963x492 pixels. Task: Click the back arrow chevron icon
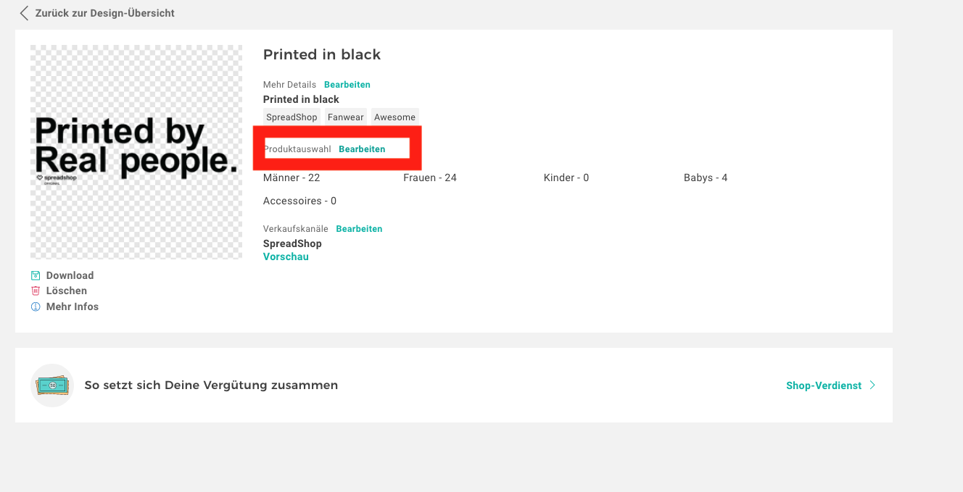coord(25,13)
